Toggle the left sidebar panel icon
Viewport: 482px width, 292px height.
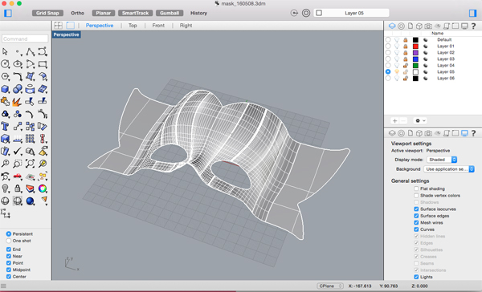(8, 13)
